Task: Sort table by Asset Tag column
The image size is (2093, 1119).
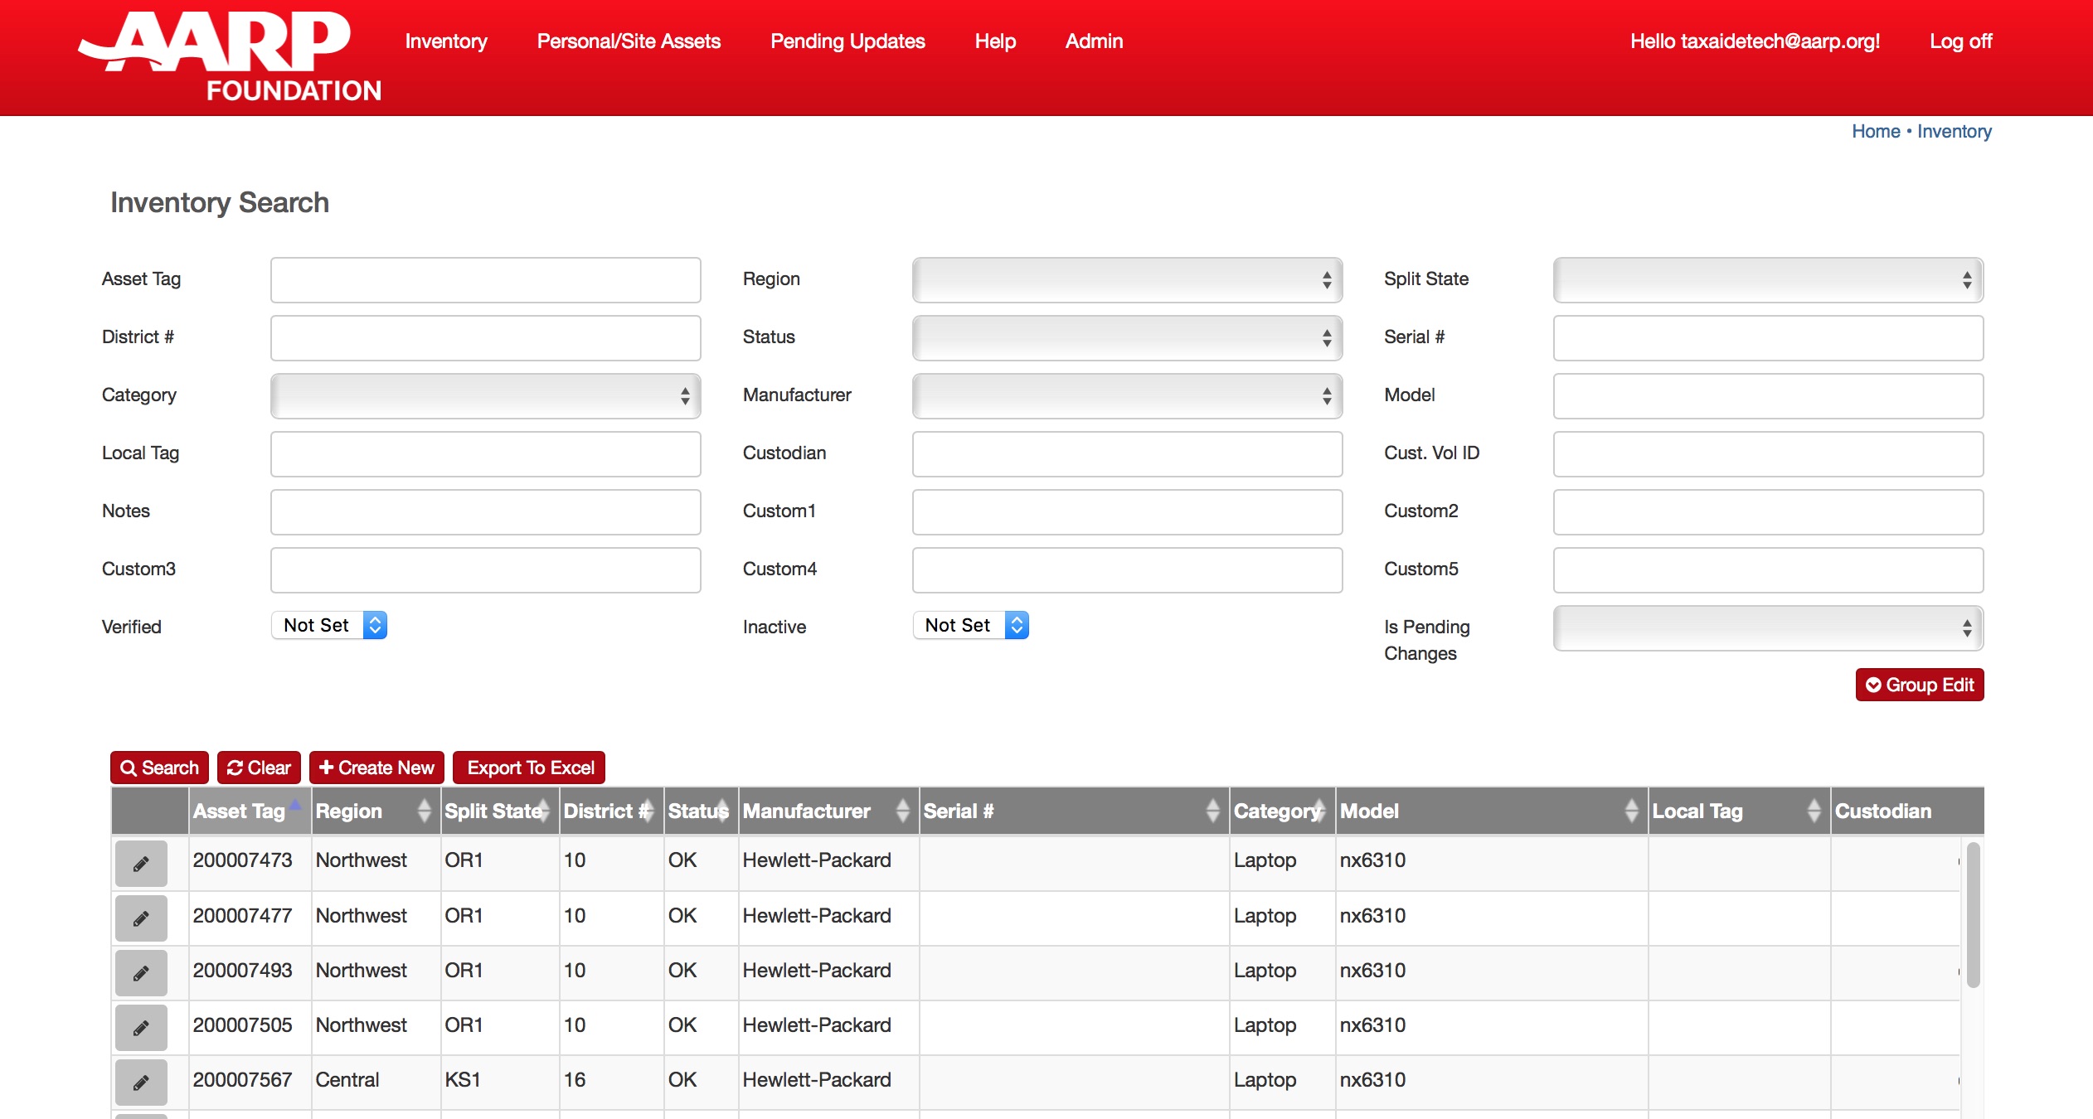Action: point(249,811)
